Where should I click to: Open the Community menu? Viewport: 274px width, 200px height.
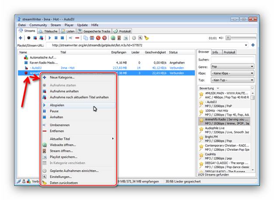(38, 25)
